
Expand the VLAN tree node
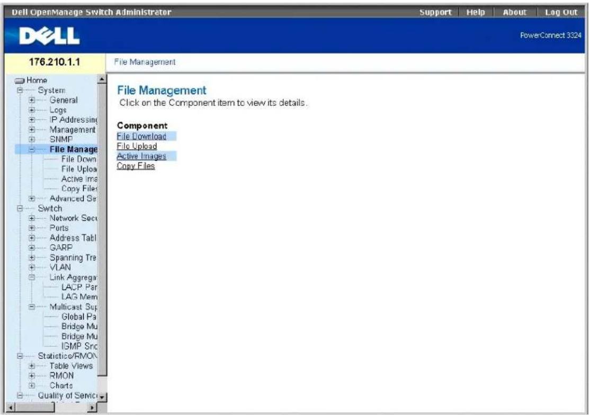point(32,267)
